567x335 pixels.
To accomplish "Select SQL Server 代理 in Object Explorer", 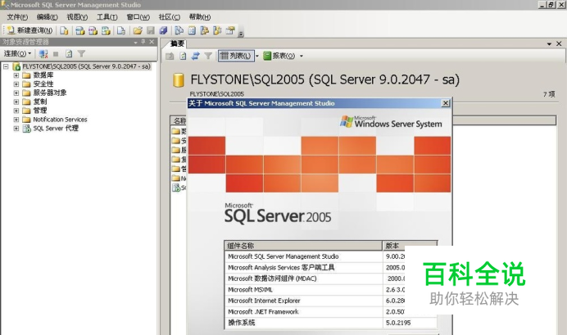I will click(56, 129).
